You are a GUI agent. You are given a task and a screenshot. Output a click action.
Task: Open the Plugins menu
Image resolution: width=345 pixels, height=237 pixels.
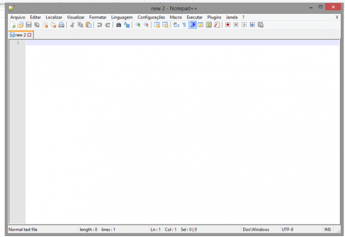pos(214,17)
